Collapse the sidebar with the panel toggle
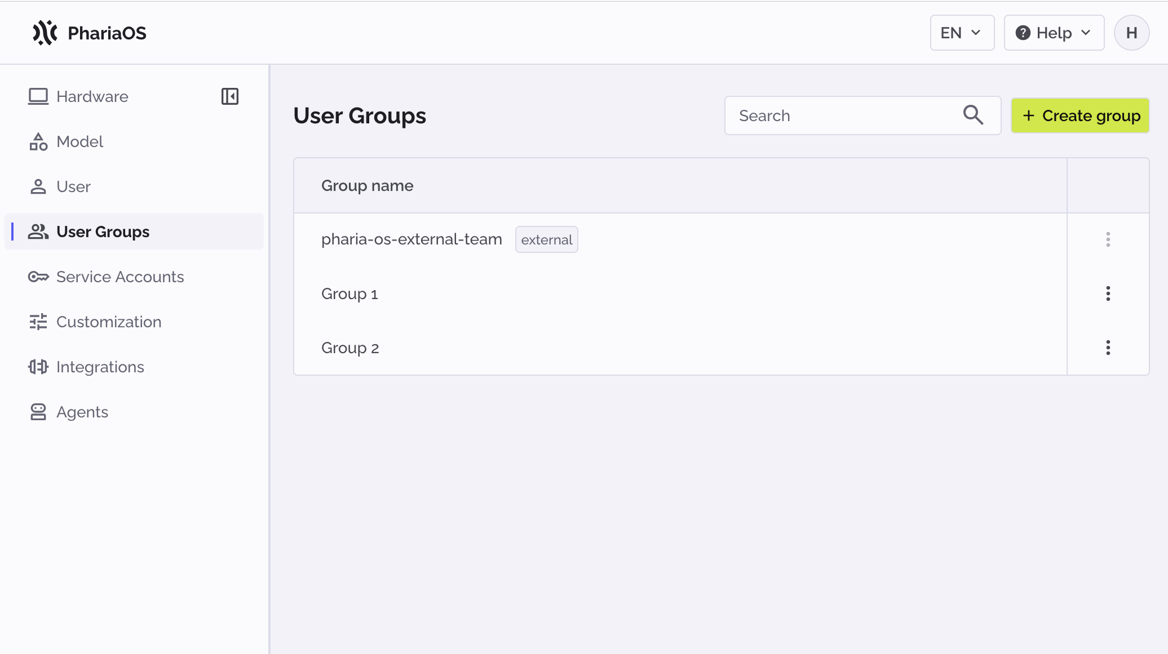The image size is (1168, 654). point(229,96)
